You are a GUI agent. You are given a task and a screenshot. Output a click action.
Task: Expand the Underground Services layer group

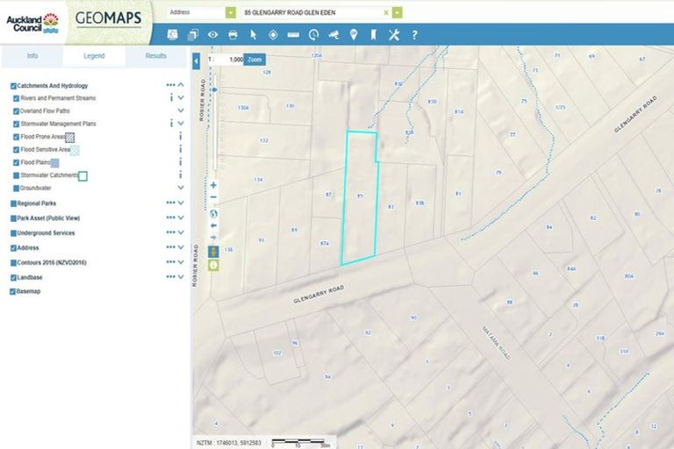[x=181, y=233]
